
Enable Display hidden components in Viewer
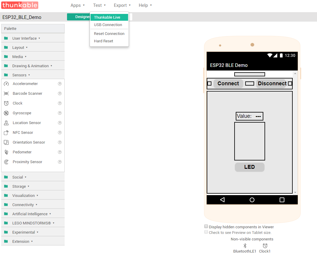point(206,226)
